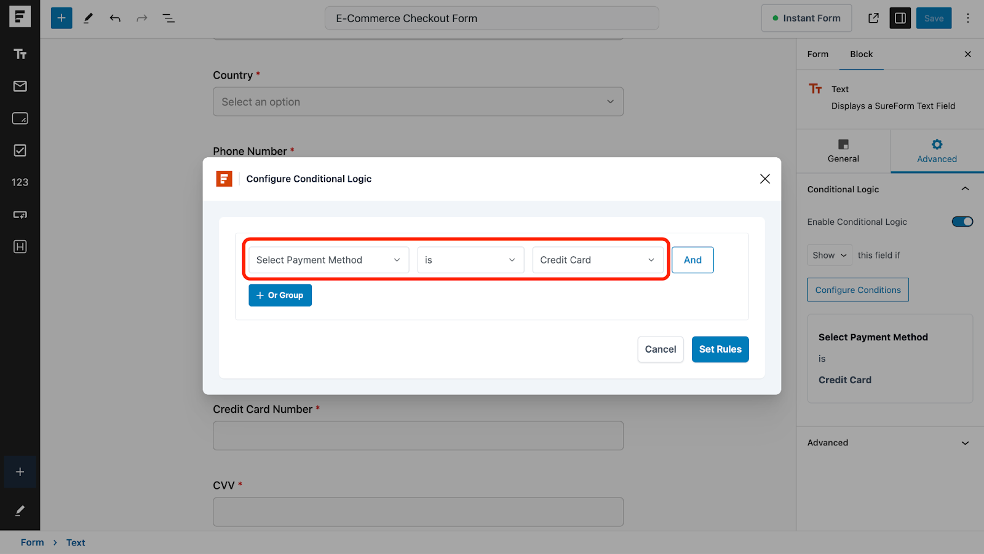The height and width of the screenshot is (554, 984).
Task: Open the Credit Card value dropdown
Action: (x=598, y=260)
